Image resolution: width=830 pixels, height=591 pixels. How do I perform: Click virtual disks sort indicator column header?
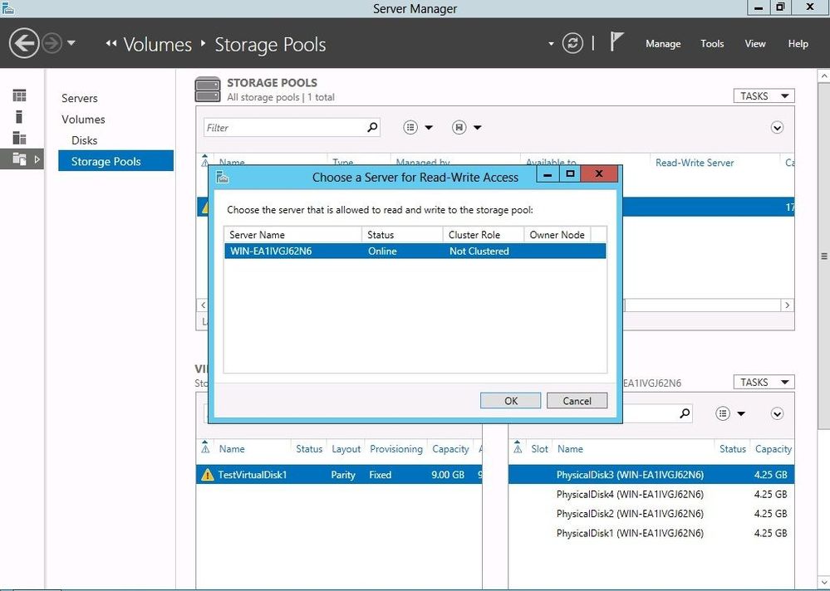205,448
